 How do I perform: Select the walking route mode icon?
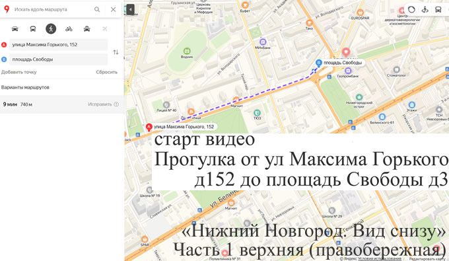click(51, 28)
